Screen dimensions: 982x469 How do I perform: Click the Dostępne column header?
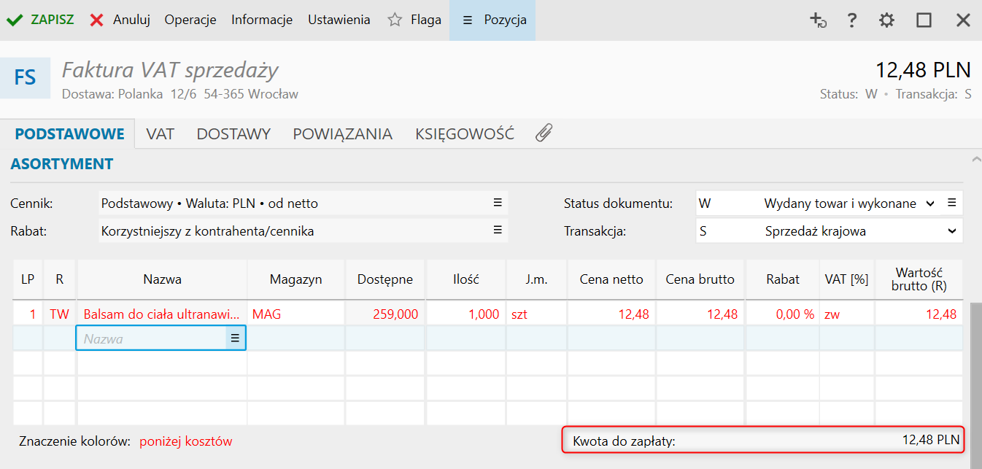(385, 279)
